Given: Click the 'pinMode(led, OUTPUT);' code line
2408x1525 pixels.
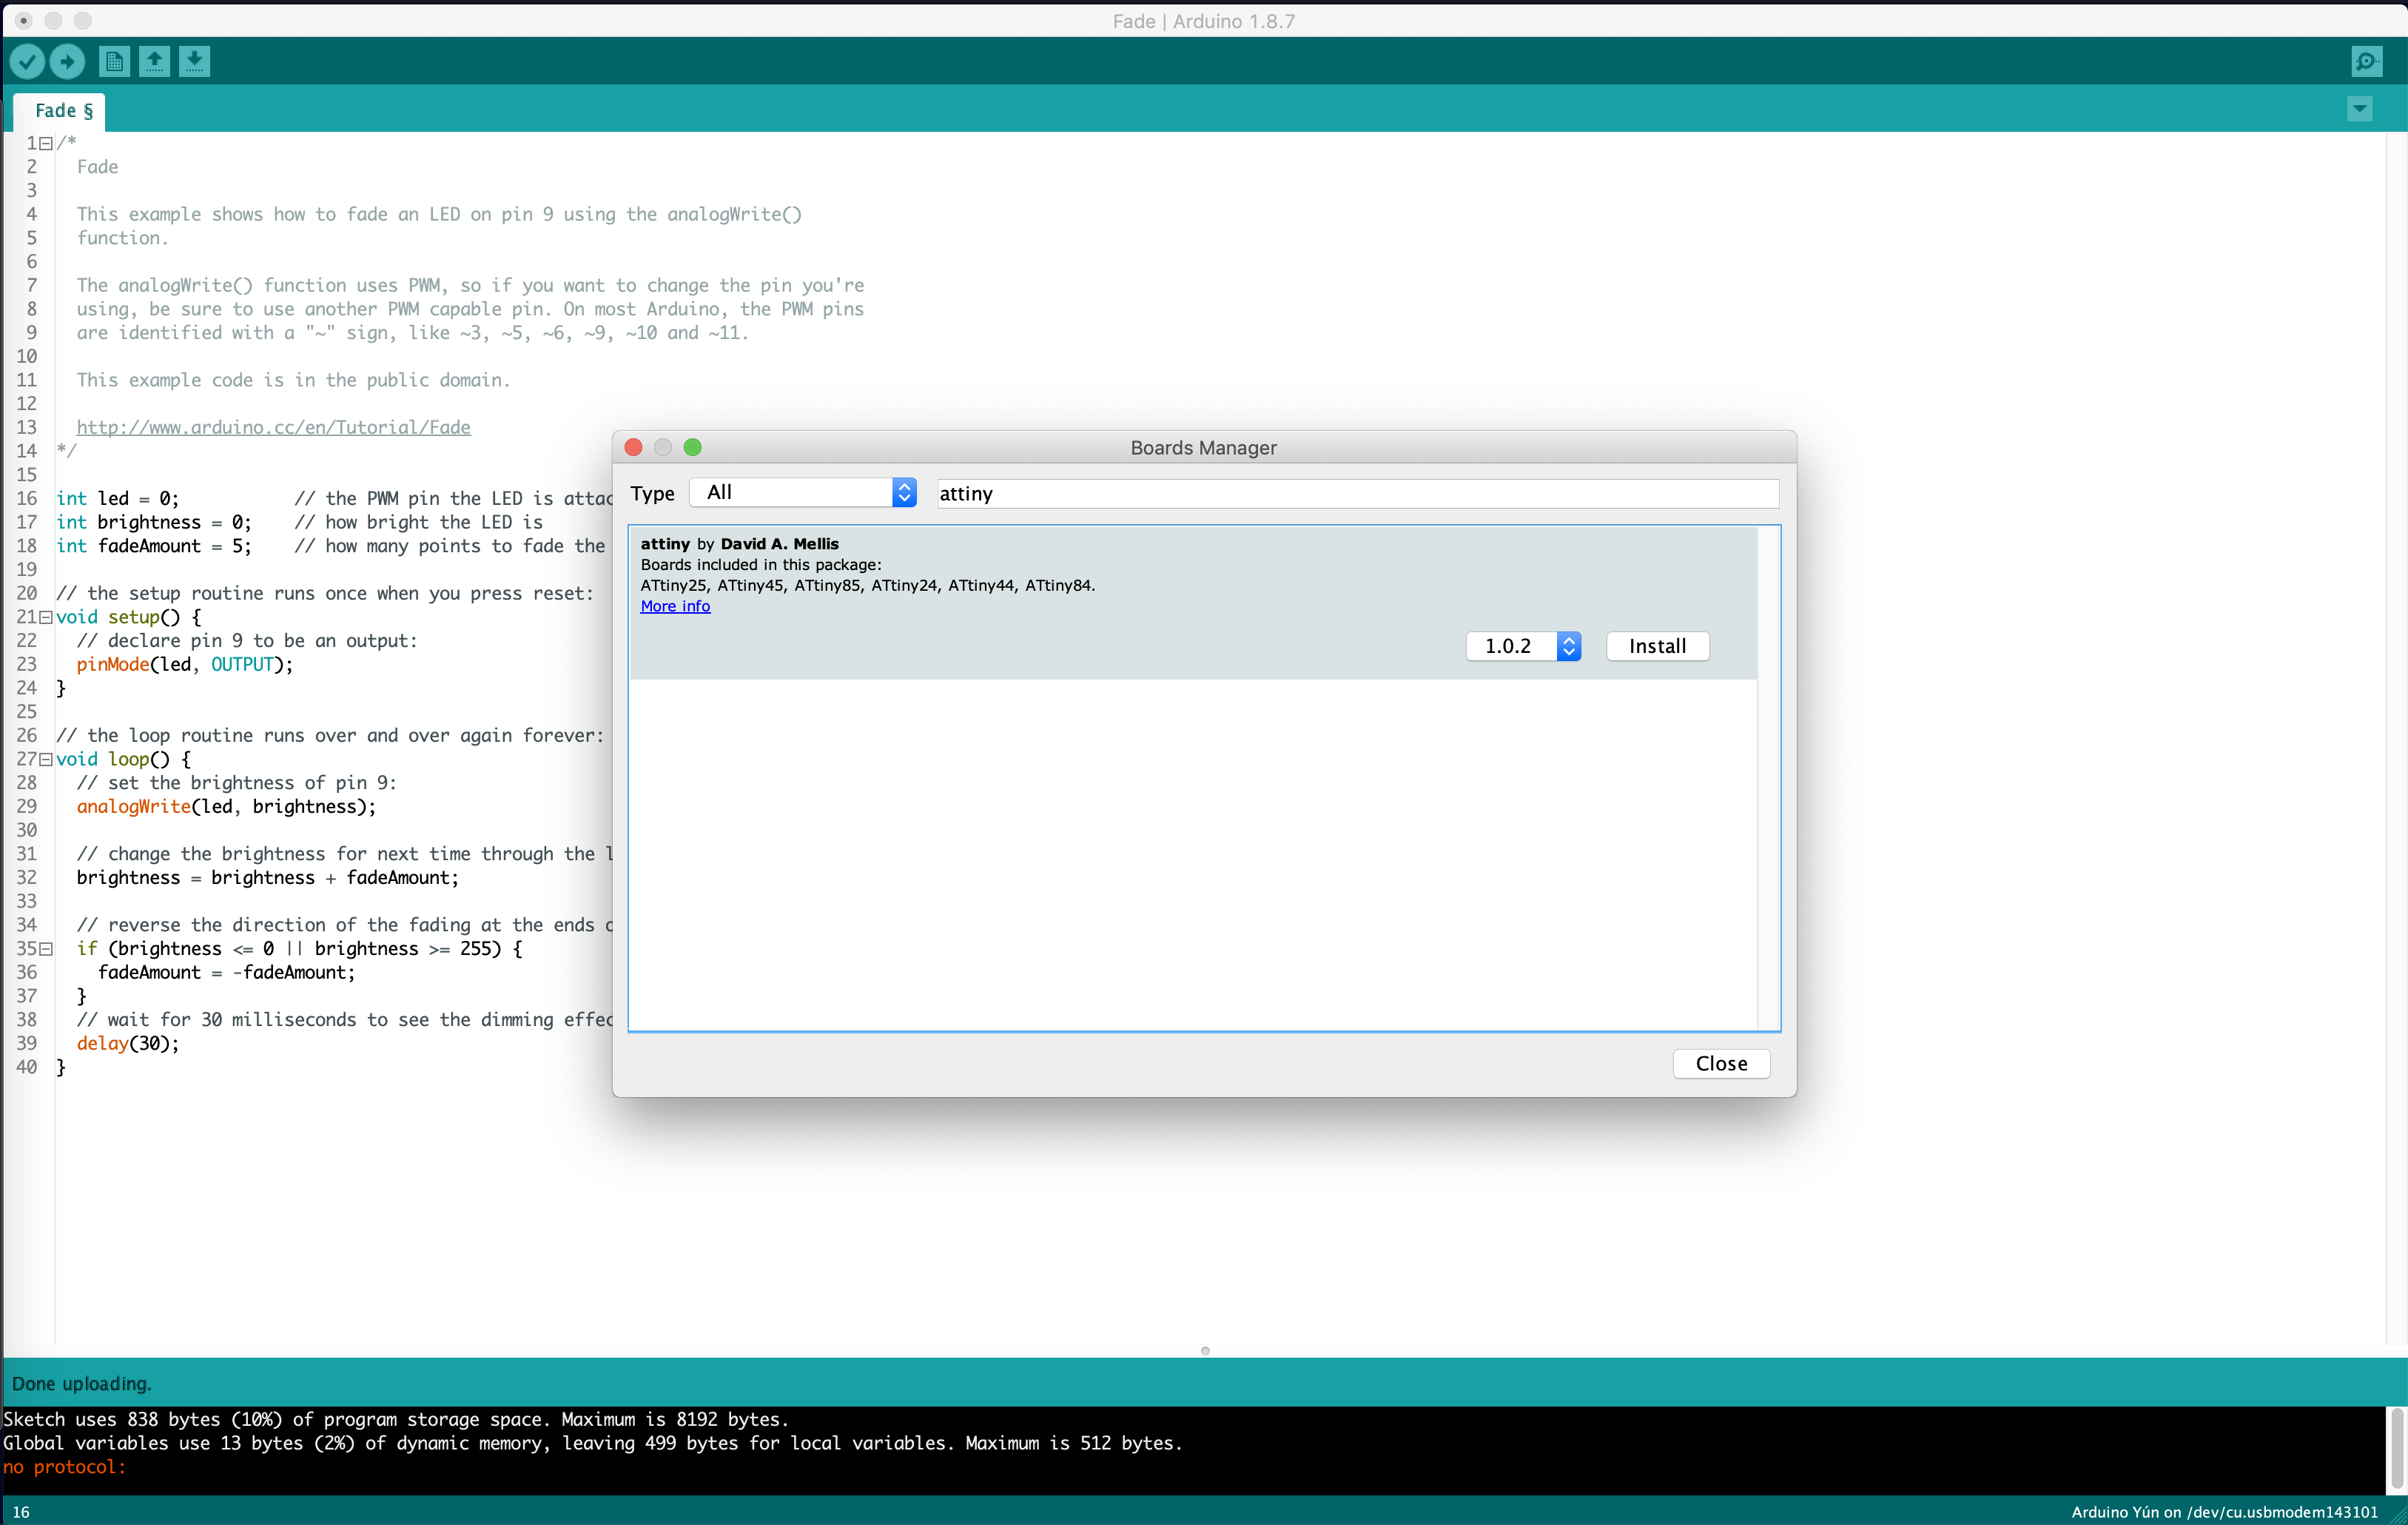Looking at the screenshot, I should (185, 665).
